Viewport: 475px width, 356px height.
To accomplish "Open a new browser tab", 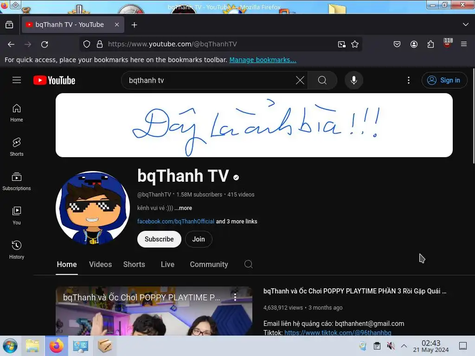I will 134,25.
